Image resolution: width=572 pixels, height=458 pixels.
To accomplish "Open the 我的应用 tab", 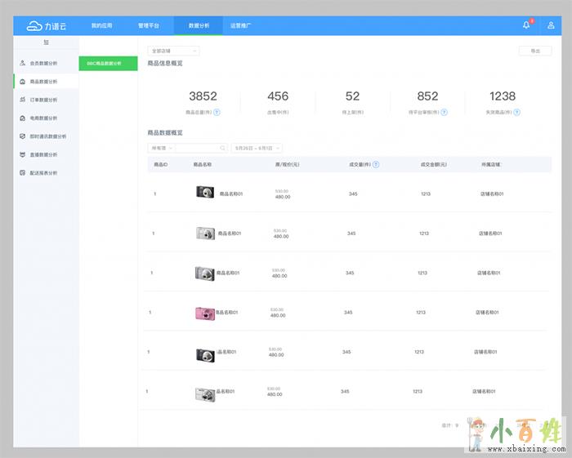I will point(102,25).
